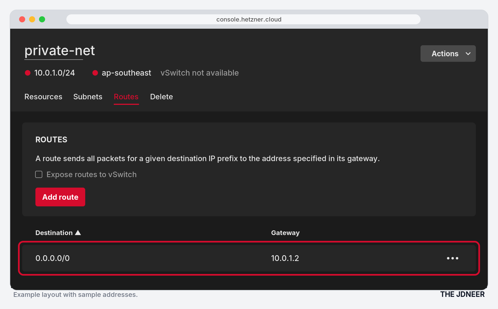Open the three-dot menu for route 0.0.0.0/0

click(453, 258)
